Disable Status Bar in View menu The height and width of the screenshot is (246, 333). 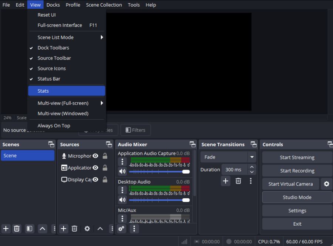[x=49, y=79]
